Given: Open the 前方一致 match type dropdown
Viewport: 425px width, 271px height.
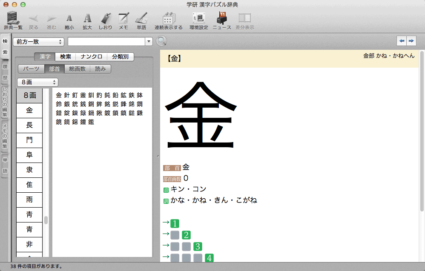Looking at the screenshot, I should 38,42.
